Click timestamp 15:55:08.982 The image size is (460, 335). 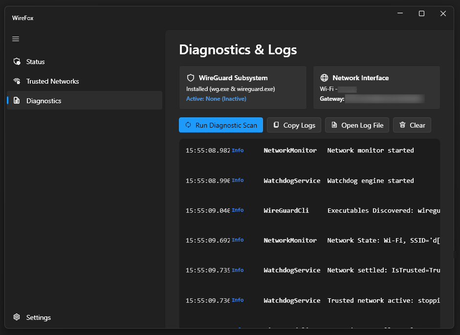pos(208,151)
